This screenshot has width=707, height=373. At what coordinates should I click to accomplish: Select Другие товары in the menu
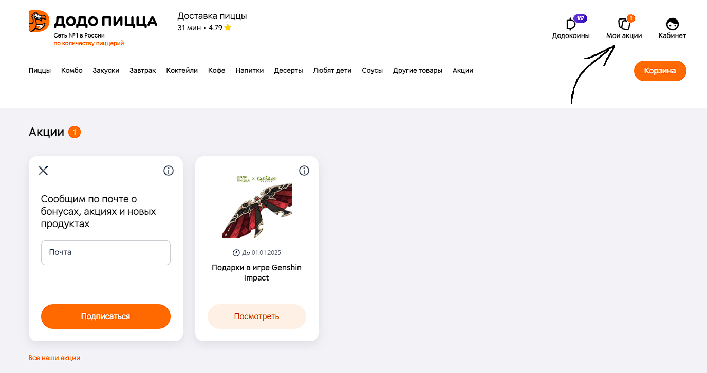click(x=418, y=71)
